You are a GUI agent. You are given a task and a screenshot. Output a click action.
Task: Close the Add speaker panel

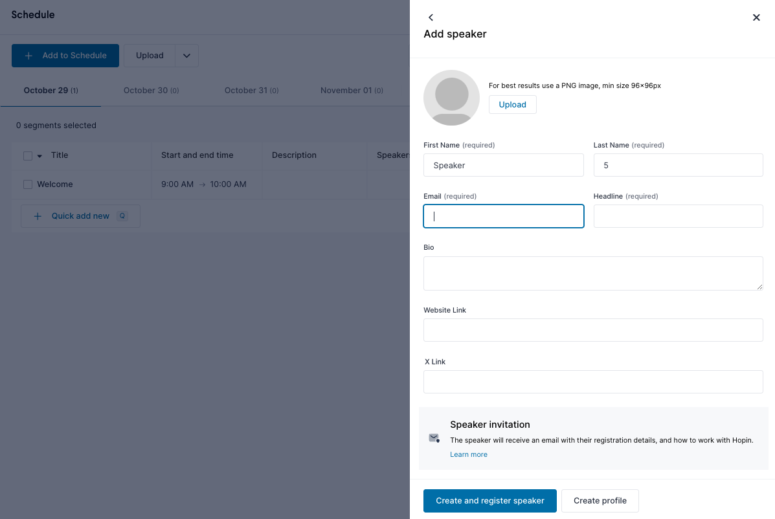[756, 17]
